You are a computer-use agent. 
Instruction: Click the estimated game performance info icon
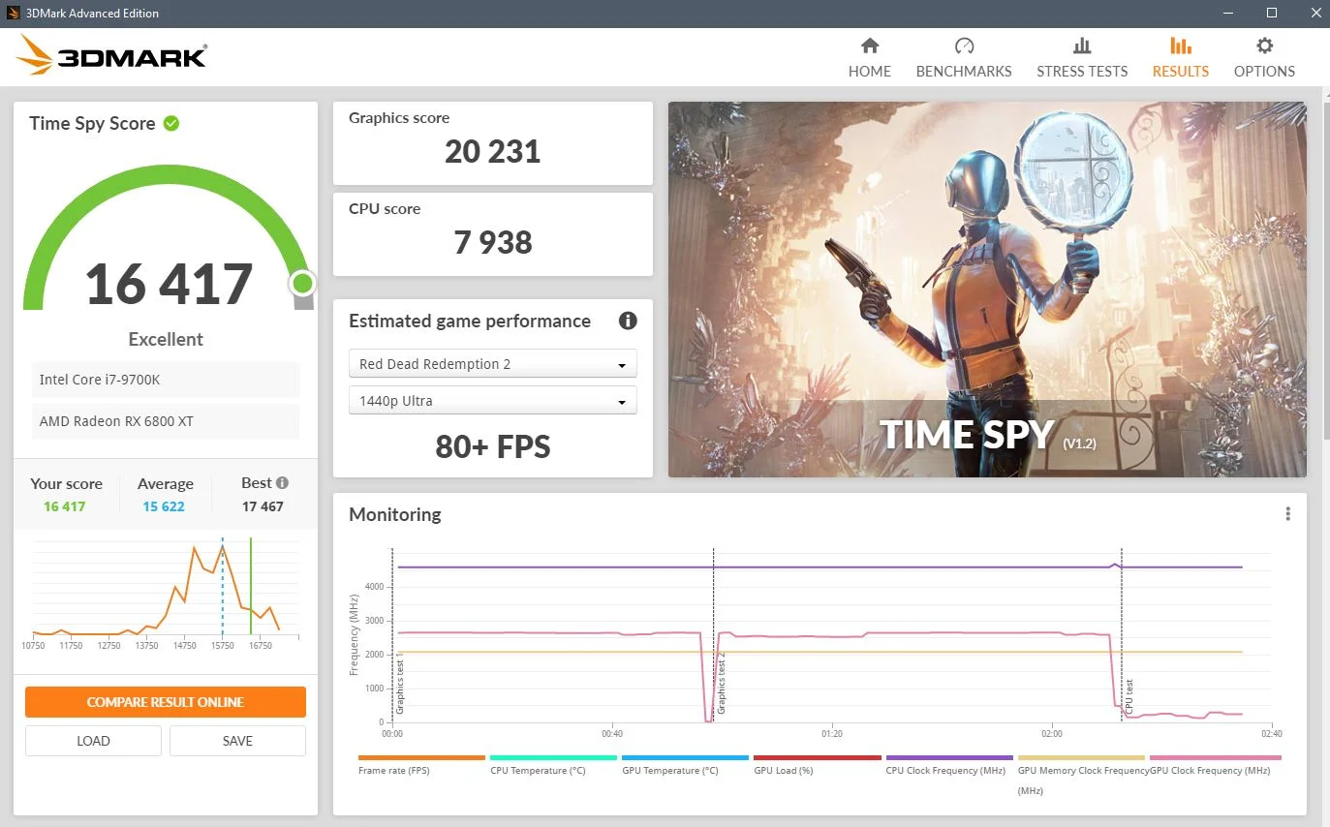tap(628, 321)
